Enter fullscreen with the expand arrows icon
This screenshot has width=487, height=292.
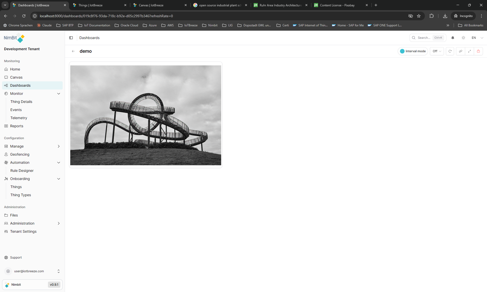[x=469, y=51]
